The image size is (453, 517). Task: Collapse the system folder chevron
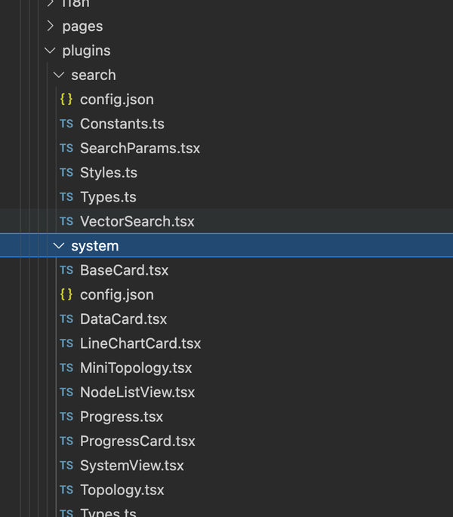[x=60, y=246]
